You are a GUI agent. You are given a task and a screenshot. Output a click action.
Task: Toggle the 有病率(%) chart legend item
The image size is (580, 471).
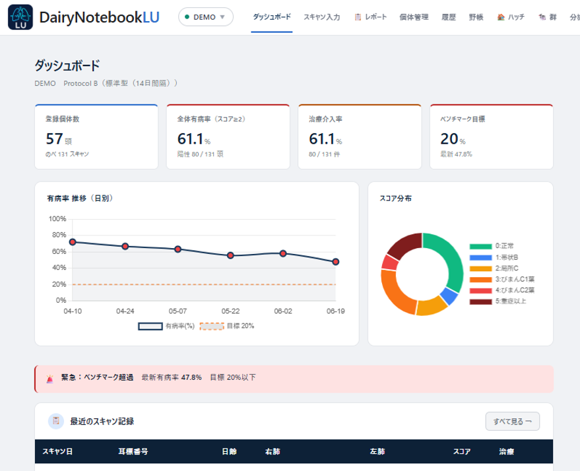[x=166, y=326]
